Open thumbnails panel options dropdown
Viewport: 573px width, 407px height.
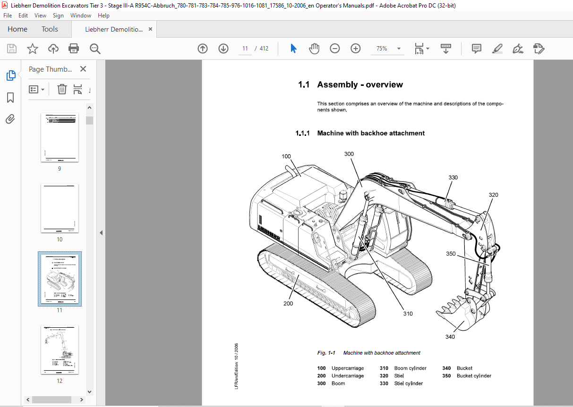pos(37,89)
